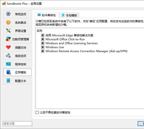
Task: Switch to the 软件兼容性 tab
Action: pyautogui.click(x=47, y=15)
